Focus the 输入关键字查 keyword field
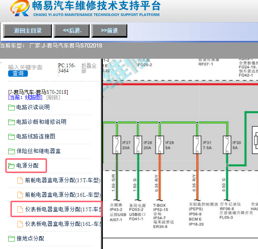The image size is (258, 249). 26,67
